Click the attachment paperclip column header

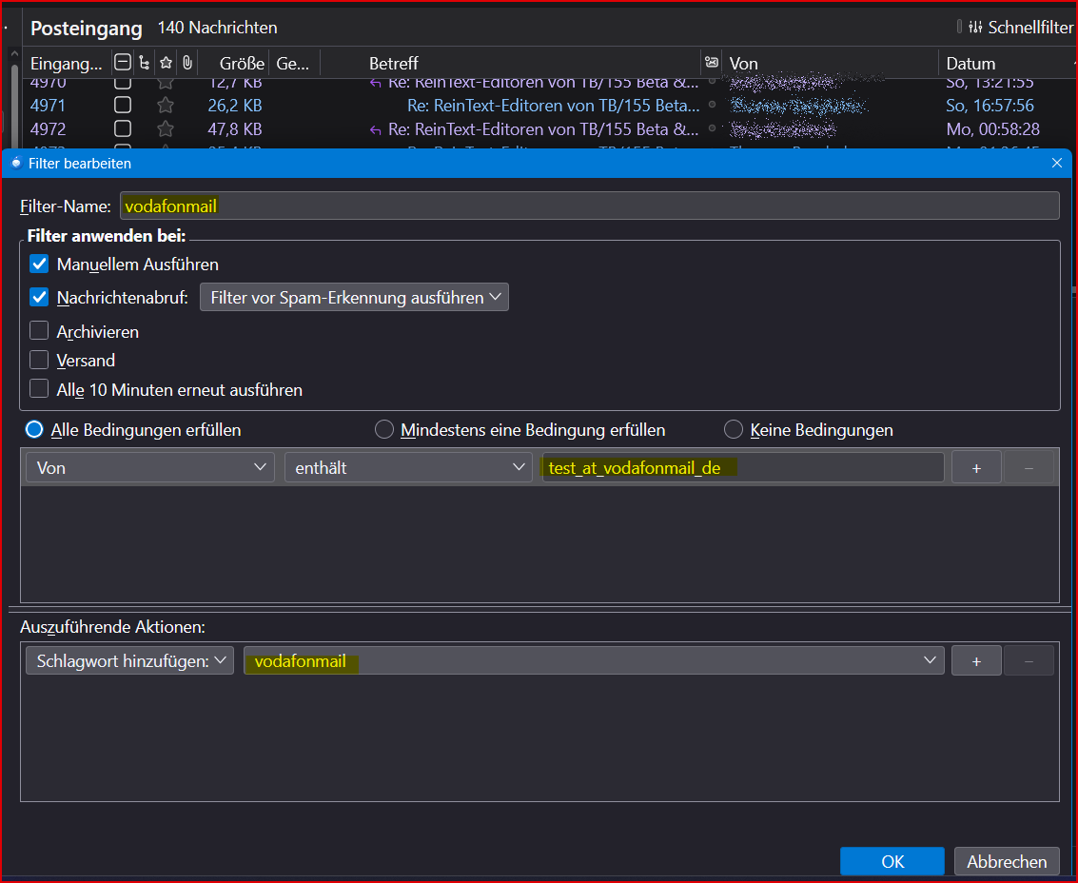pyautogui.click(x=187, y=63)
